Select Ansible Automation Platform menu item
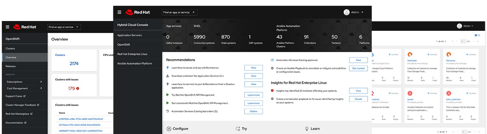This screenshot has width=487, height=134. click(x=135, y=63)
